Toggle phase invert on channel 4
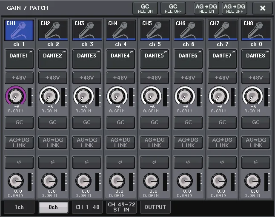Image resolution: width=275 pixels, height=217 pixels. [120, 163]
